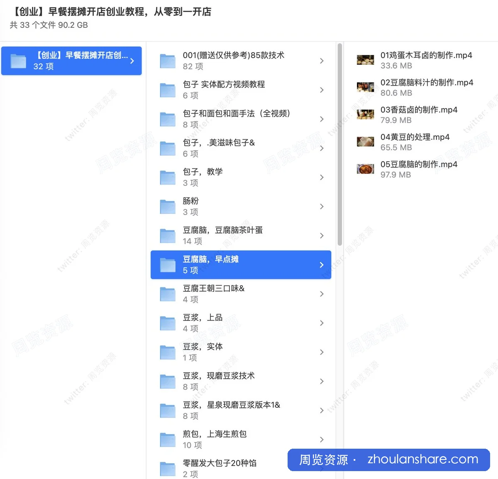Click the middle column vertical scrollbar
This screenshot has width=498, height=479.
pos(340,144)
